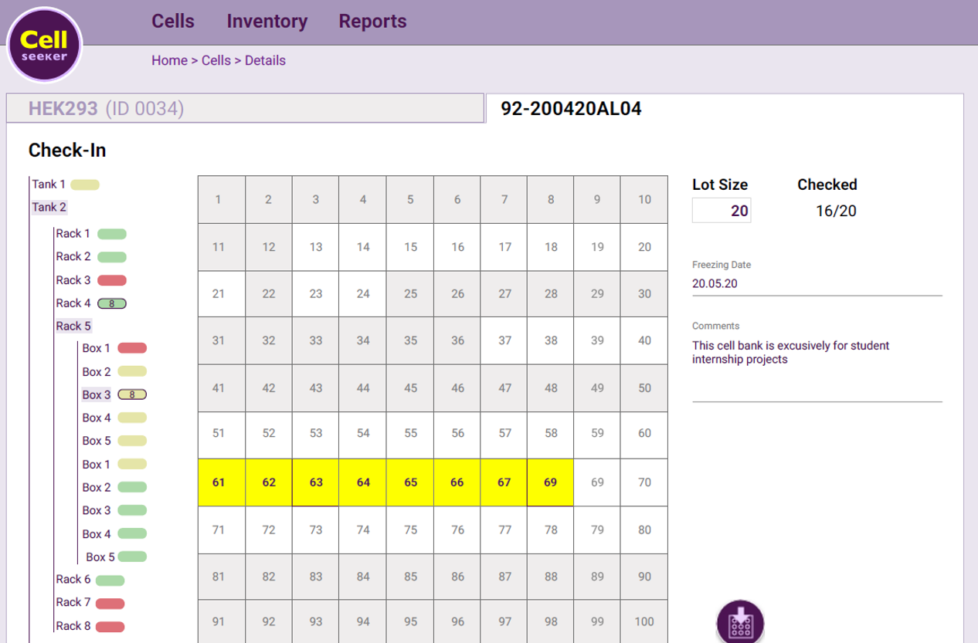
Task: Click the red status indicator beside Rack 3
Action: coord(111,279)
